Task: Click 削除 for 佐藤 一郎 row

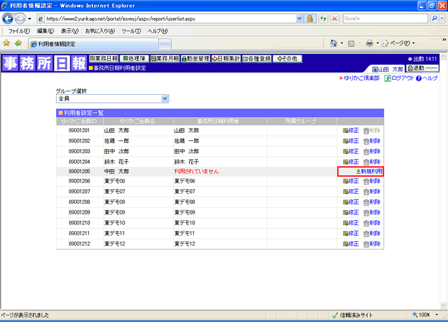Action: coord(372,141)
